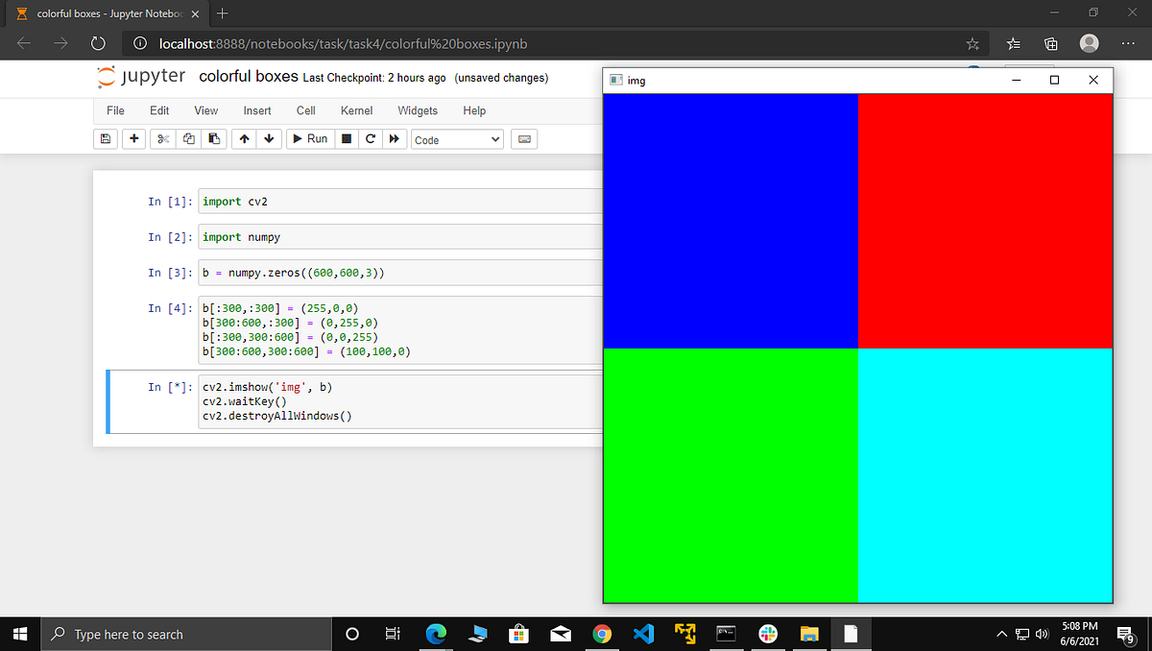Run the current cell
1152x651 pixels.
coord(309,138)
